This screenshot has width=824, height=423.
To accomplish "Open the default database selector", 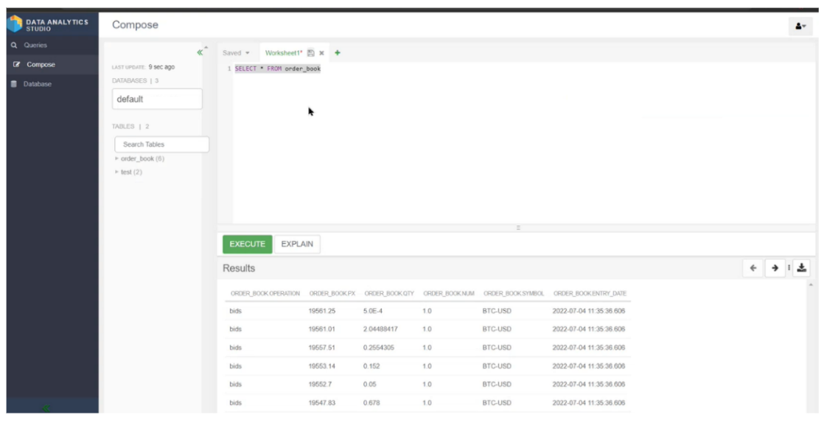I will tap(157, 99).
